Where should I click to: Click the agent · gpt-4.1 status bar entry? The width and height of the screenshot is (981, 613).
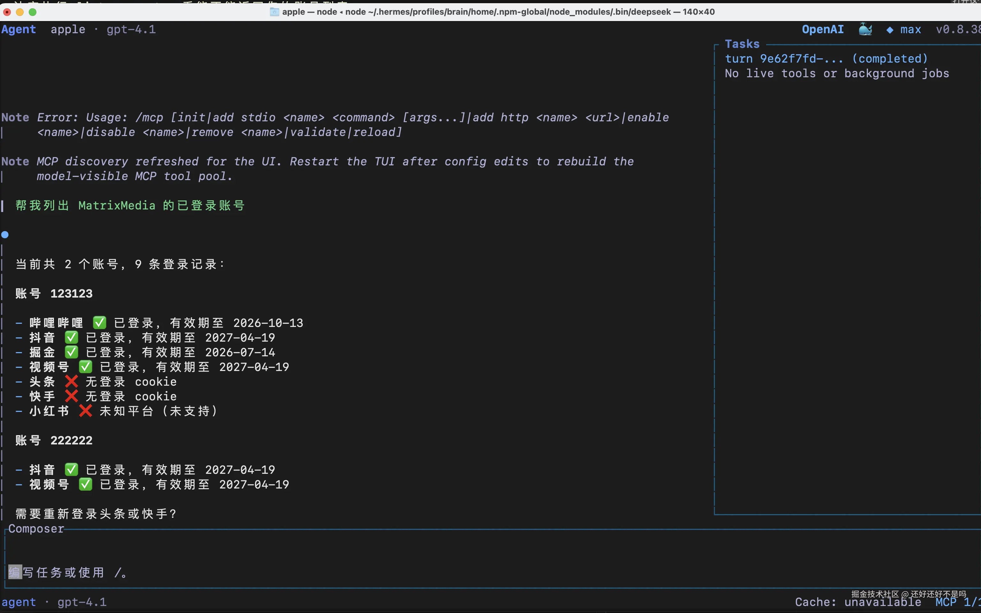(54, 602)
